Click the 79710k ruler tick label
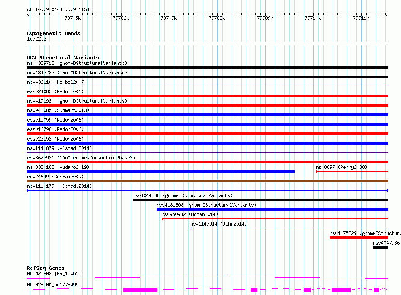The image size is (401, 295). [313, 18]
